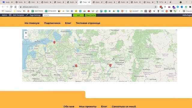
Task: Open the reading list (Список для чтения)
Action: click(187, 11)
